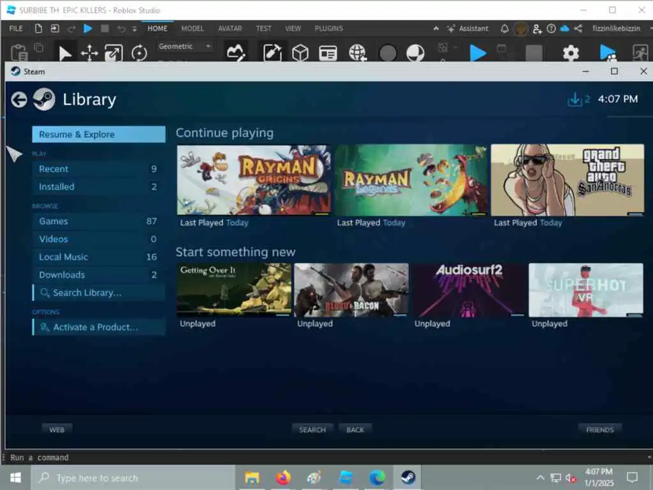Screen dimensions: 653x490
Task: Open the Installed games list
Action: [x=99, y=187]
